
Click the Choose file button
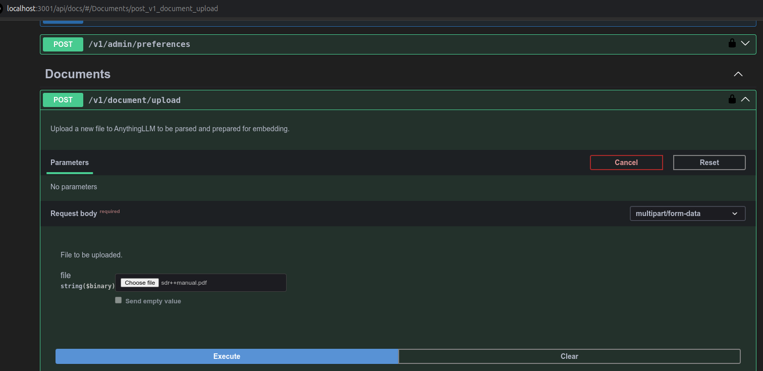pos(140,283)
